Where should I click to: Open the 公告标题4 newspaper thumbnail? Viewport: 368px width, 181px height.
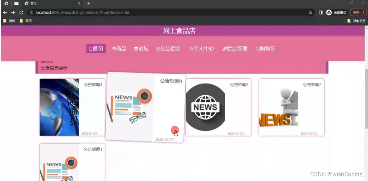click(130, 106)
